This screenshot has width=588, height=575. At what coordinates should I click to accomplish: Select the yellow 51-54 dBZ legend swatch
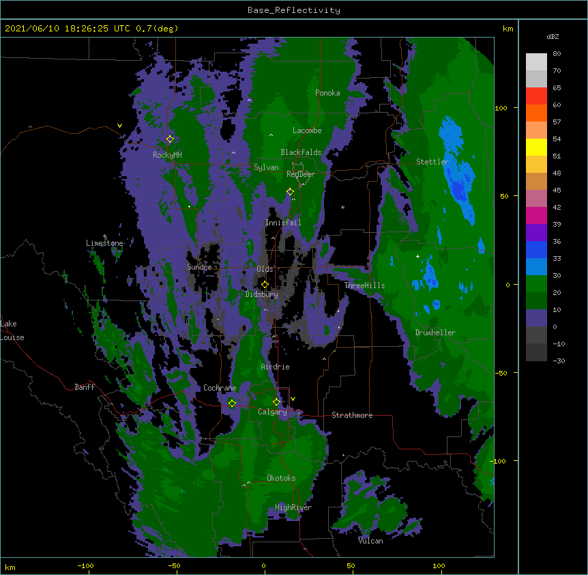(x=536, y=147)
